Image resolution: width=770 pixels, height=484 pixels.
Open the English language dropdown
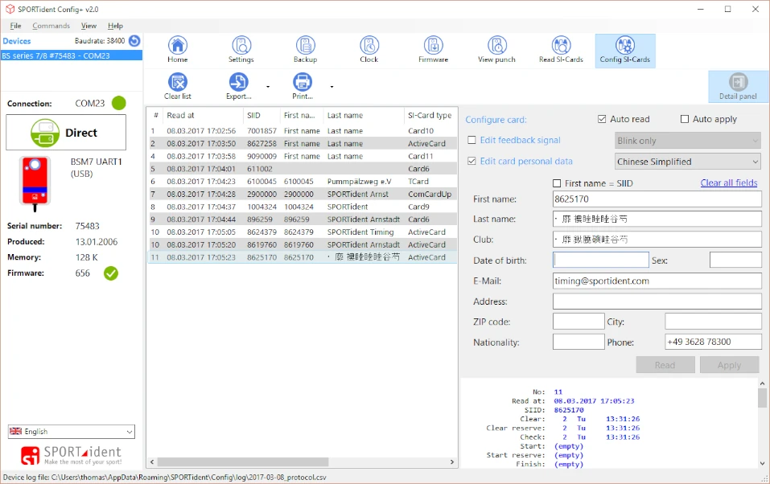71,432
